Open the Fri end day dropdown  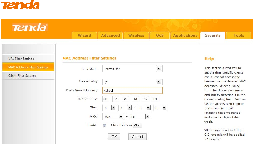140,117
